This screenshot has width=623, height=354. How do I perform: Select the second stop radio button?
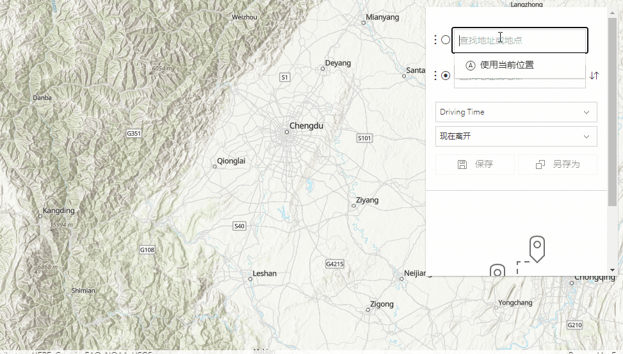coord(446,76)
